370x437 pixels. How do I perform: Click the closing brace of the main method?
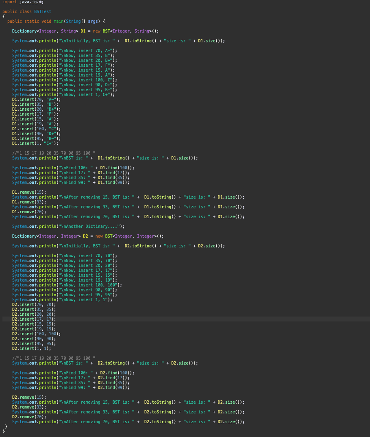pos(6,427)
